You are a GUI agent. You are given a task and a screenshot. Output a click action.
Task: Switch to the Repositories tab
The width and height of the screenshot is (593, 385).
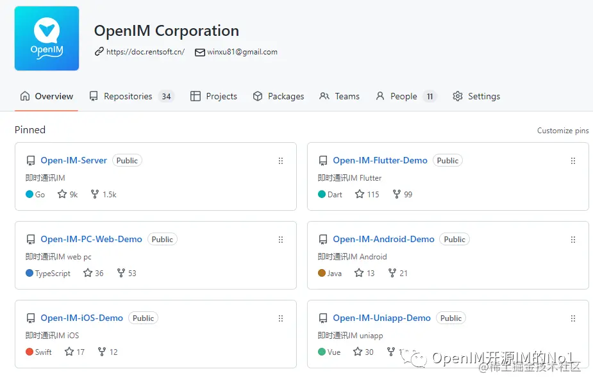pos(128,96)
